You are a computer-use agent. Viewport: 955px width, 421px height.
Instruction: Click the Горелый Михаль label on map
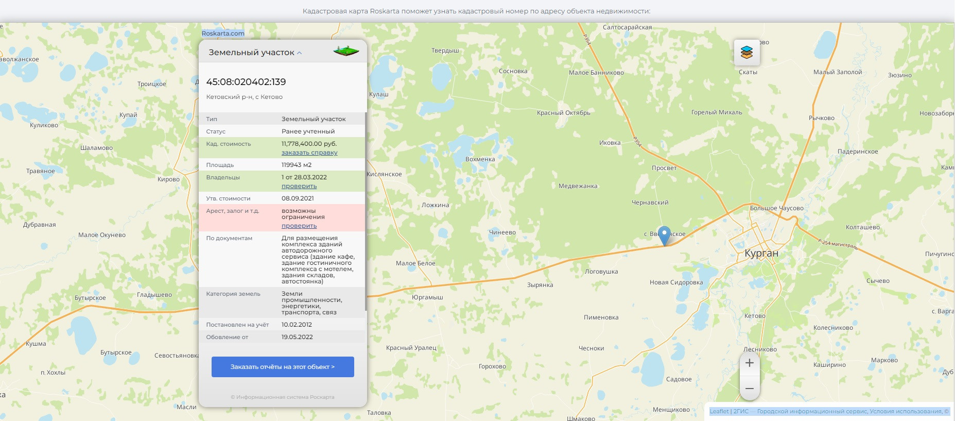pyautogui.click(x=717, y=112)
